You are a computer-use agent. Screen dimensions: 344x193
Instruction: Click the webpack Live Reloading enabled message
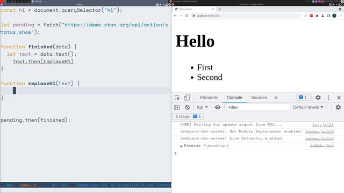click(232, 138)
